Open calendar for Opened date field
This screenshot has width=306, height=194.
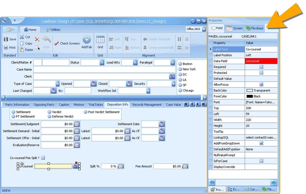(x=93, y=84)
